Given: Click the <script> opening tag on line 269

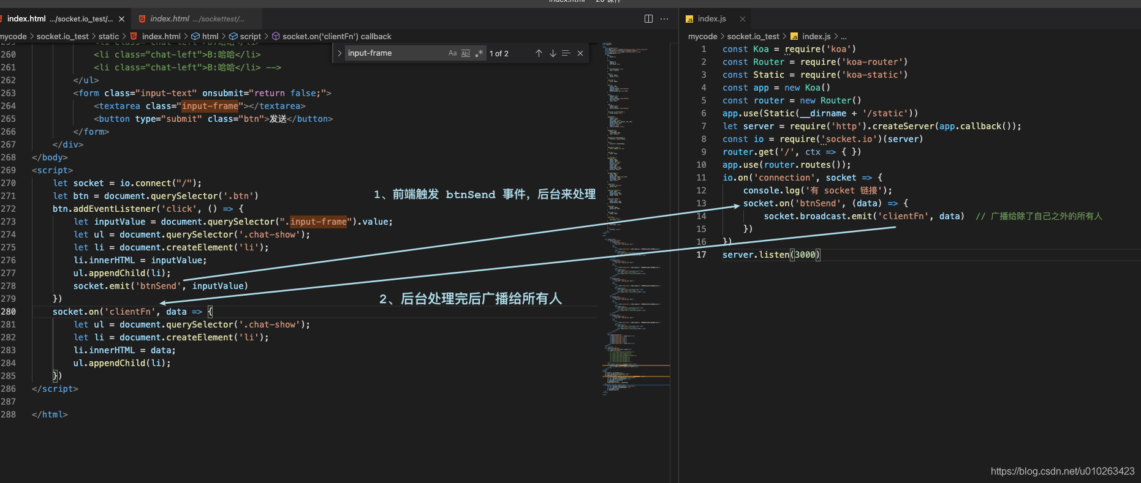Looking at the screenshot, I should (x=52, y=170).
